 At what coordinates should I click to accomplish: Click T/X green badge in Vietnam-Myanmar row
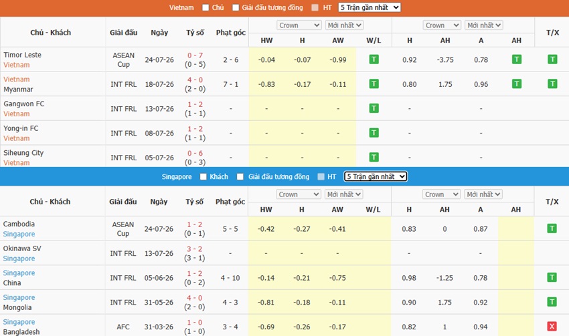pos(552,84)
